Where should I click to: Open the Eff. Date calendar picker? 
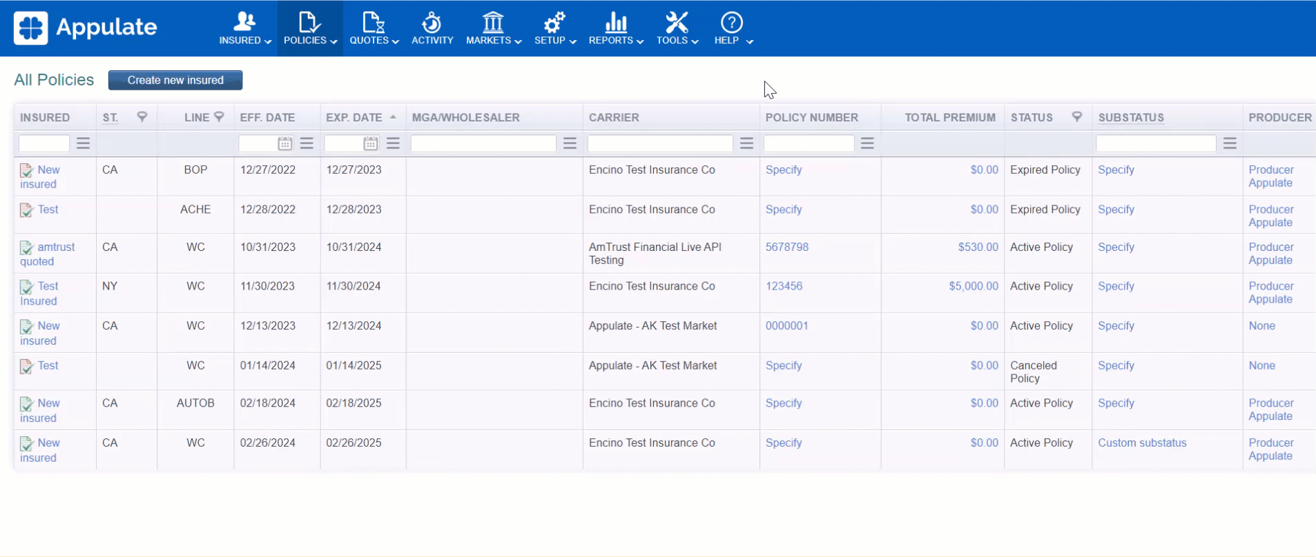(284, 143)
